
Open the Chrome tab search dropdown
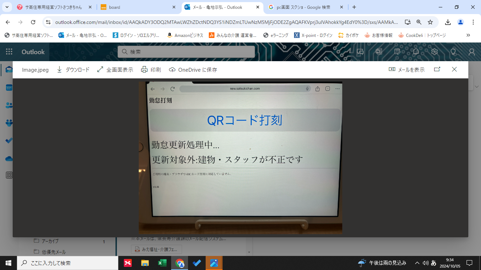[7, 7]
